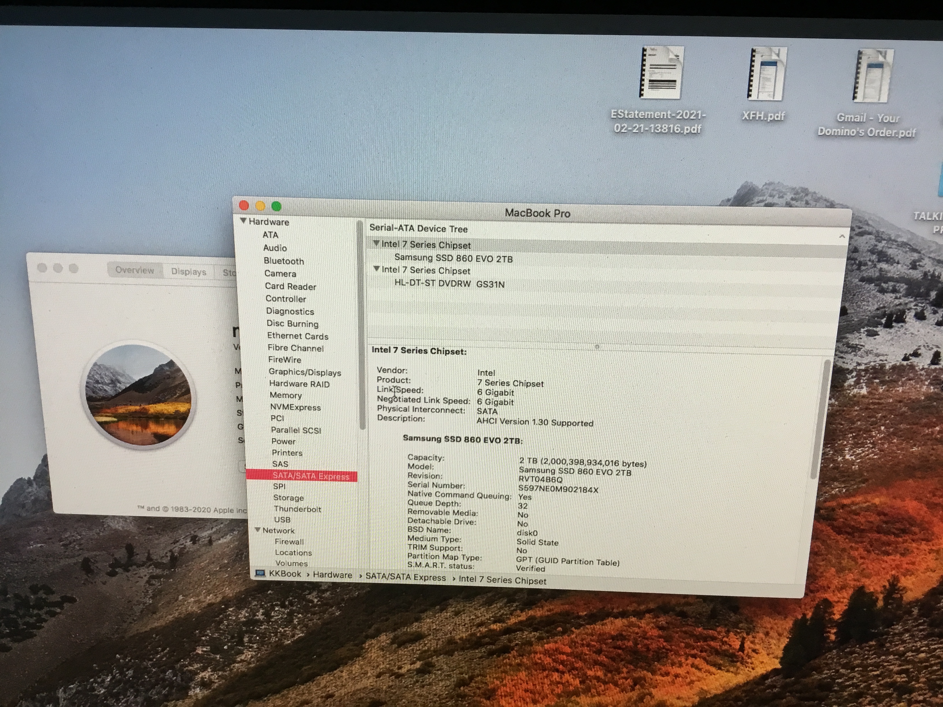Collapse the Hardware section triangle

click(x=244, y=221)
